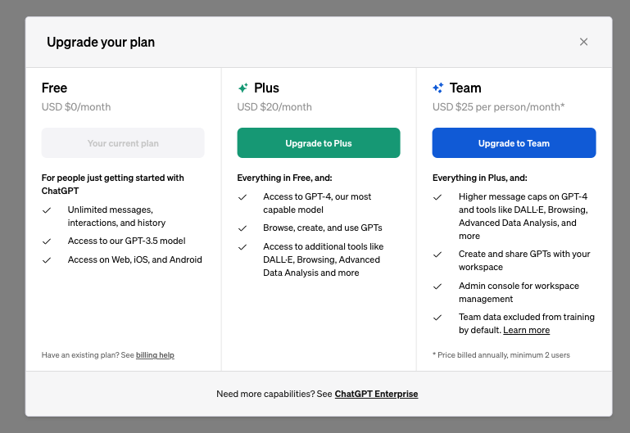The image size is (630, 433).
Task: Close the Upgrade your plan dialog
Action: [x=583, y=42]
